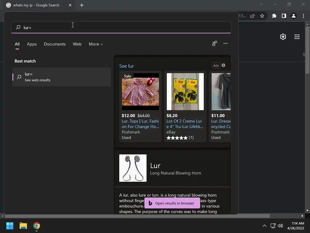Open the pink hoodie sale product thumbnail
Screen dimensions: 310x233
(140, 92)
